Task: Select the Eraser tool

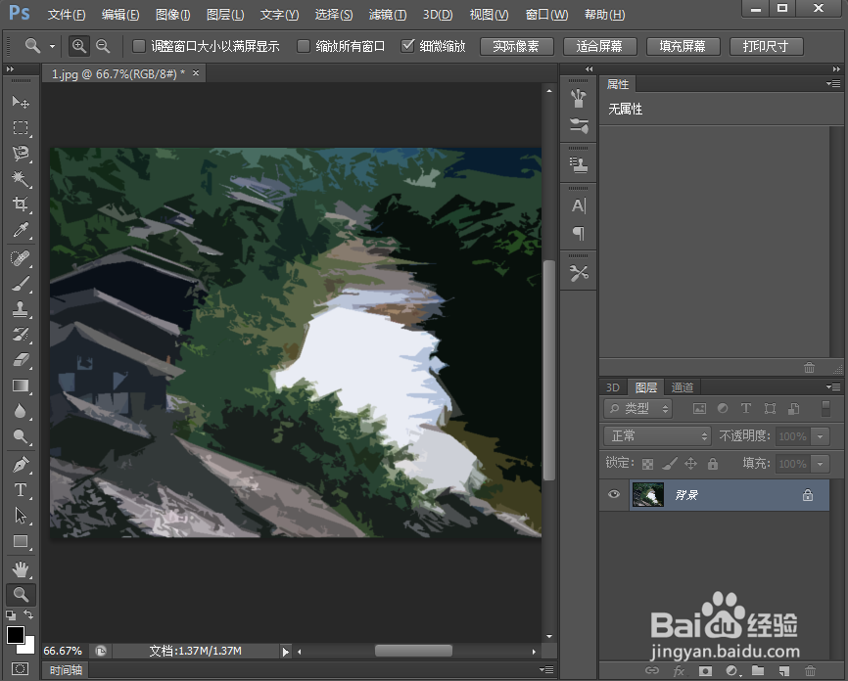Action: [21, 360]
